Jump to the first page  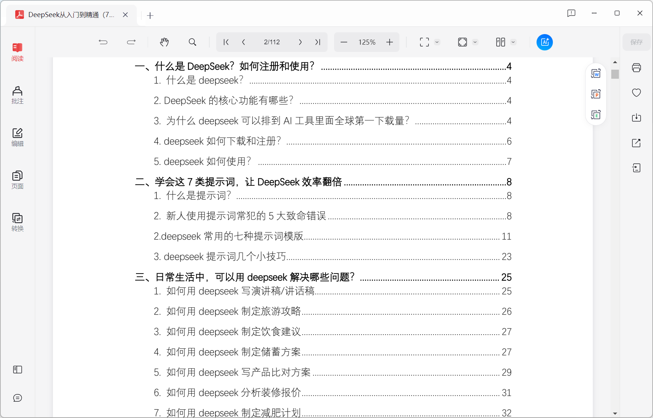[x=226, y=42]
